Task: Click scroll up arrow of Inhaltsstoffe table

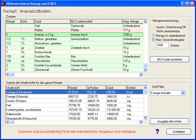Action: 145,88
